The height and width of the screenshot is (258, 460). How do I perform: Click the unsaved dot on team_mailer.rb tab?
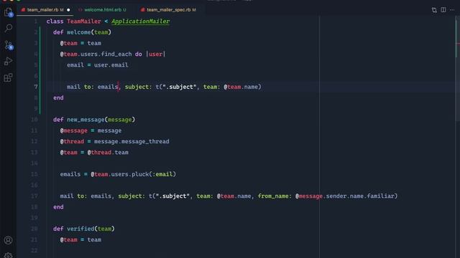pyautogui.click(x=68, y=10)
